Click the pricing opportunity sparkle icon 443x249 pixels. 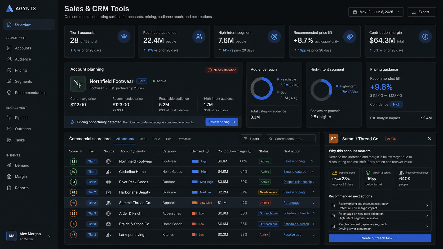pos(73,122)
